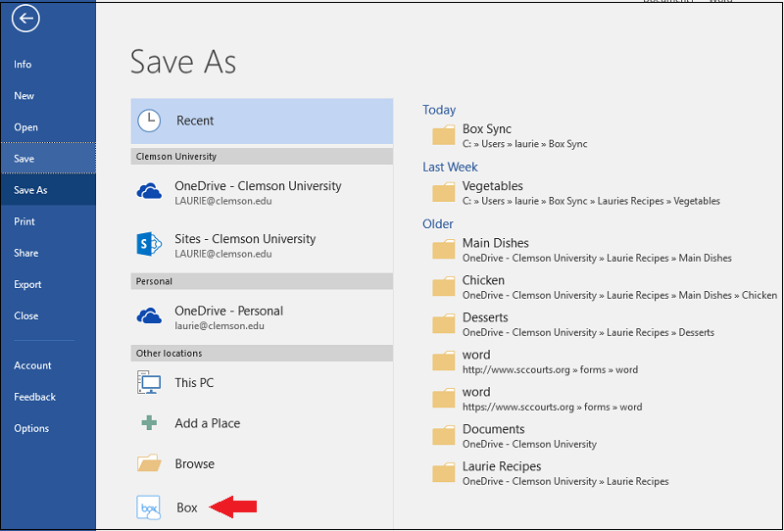Click folder icon for http sccourts word
This screenshot has height=531, width=784.
click(x=444, y=361)
